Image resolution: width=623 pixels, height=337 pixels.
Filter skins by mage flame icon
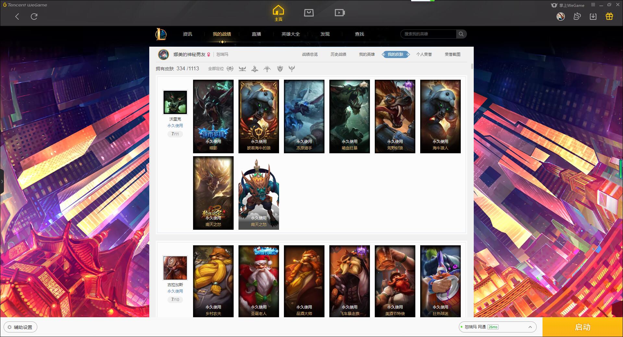pyautogui.click(x=255, y=69)
